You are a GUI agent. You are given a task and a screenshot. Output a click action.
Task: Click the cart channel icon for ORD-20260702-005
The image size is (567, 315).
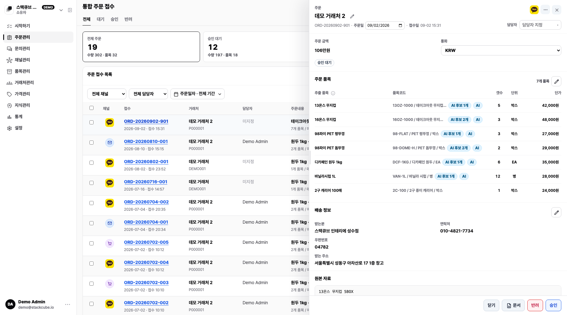click(110, 243)
